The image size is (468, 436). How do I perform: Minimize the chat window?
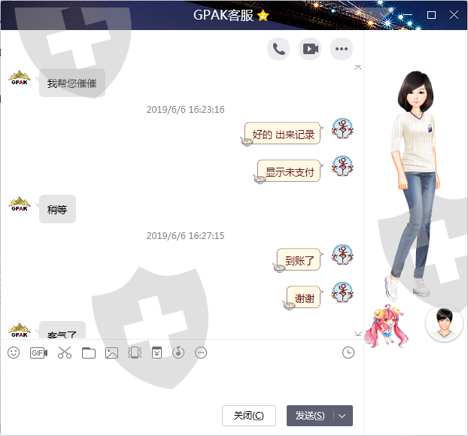tap(408, 15)
